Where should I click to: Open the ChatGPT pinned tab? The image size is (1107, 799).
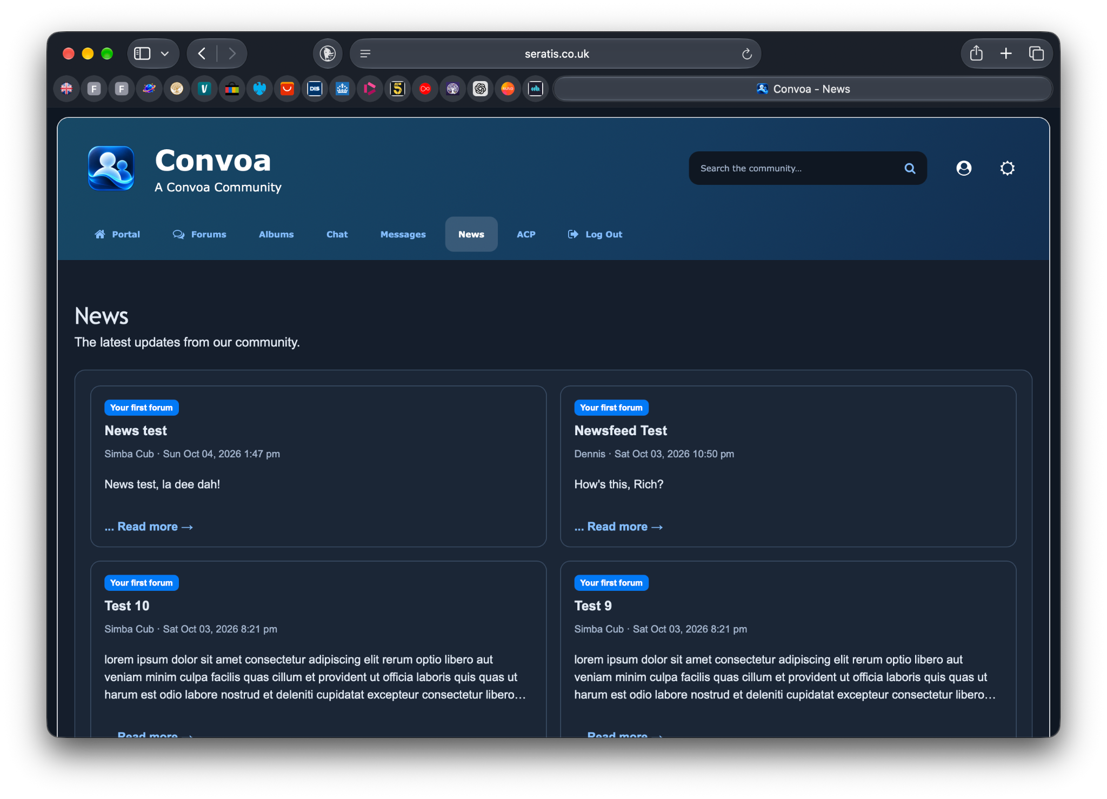[x=480, y=89]
